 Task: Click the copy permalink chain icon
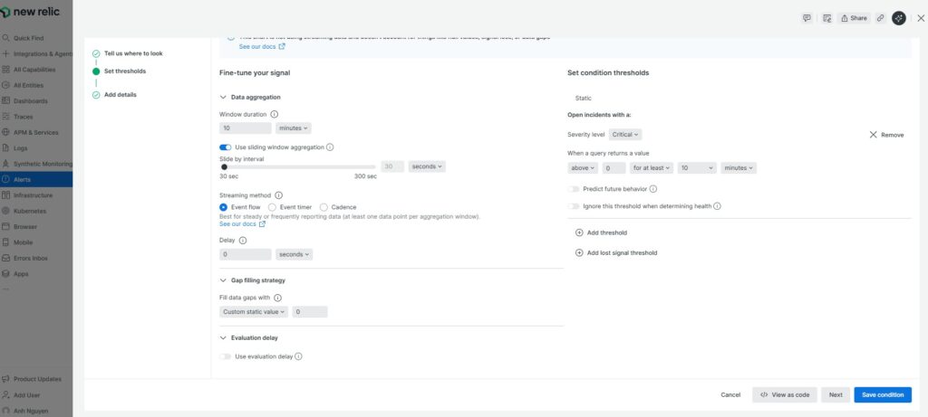coord(880,18)
